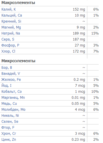Image resolution: width=103 pixels, height=143 pixels.
Task: Open the Магний, Mg link
Action: point(11,27)
